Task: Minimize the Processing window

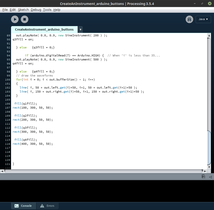Action: [x=195, y=4]
